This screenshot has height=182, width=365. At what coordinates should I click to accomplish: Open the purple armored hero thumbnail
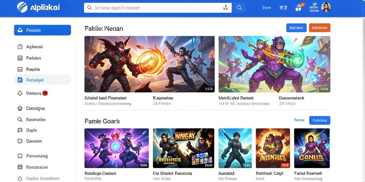274,64
